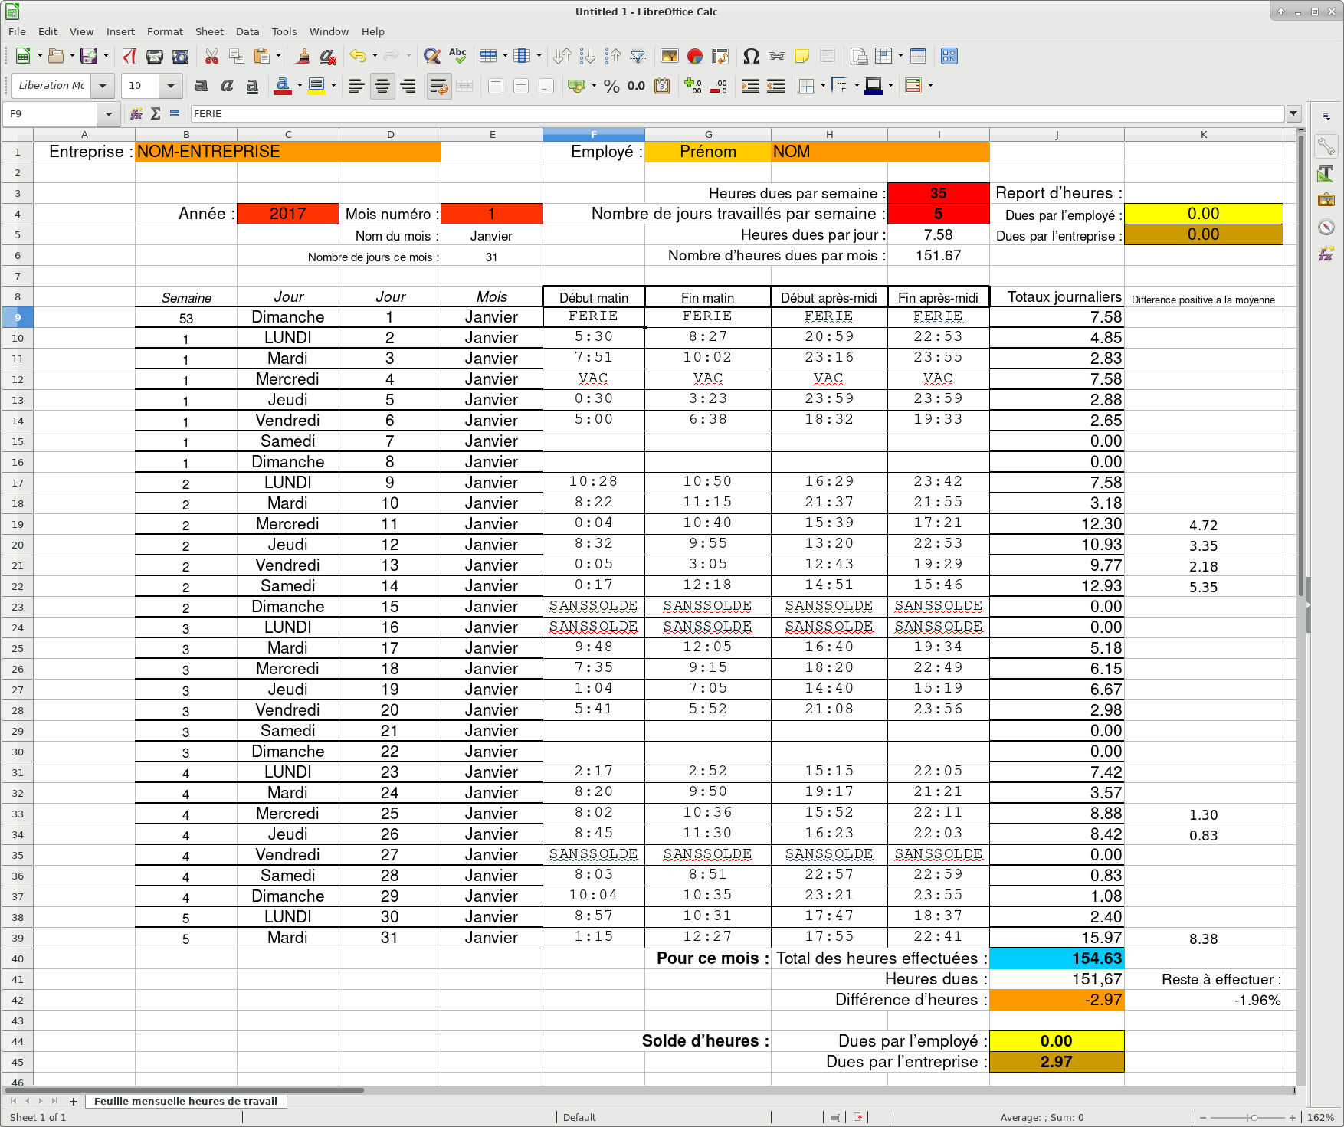1344x1127 pixels.
Task: Open the Function Wizard in the formula bar
Action: click(136, 113)
